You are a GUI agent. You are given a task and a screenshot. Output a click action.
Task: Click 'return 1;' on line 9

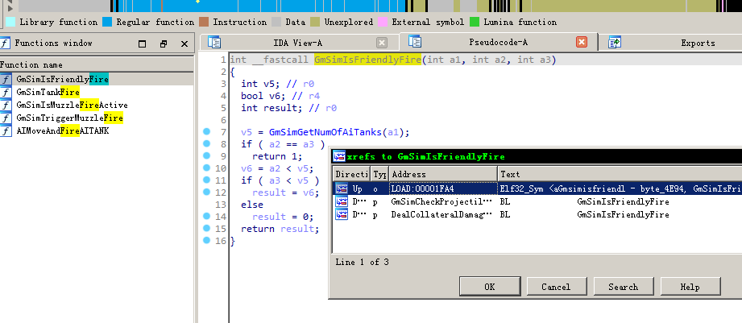tap(277, 156)
